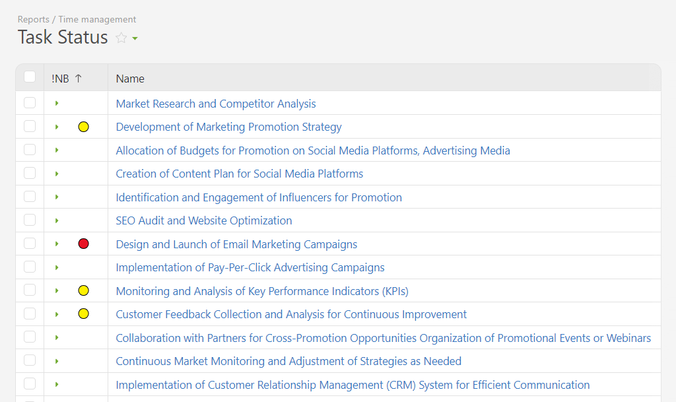The height and width of the screenshot is (402, 676).
Task: Open SEO Audit and Website Optimization task
Action: [x=204, y=220]
